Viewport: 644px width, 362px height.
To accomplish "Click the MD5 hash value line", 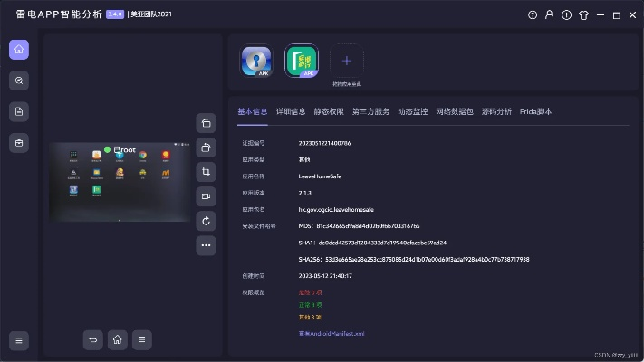I will (359, 226).
